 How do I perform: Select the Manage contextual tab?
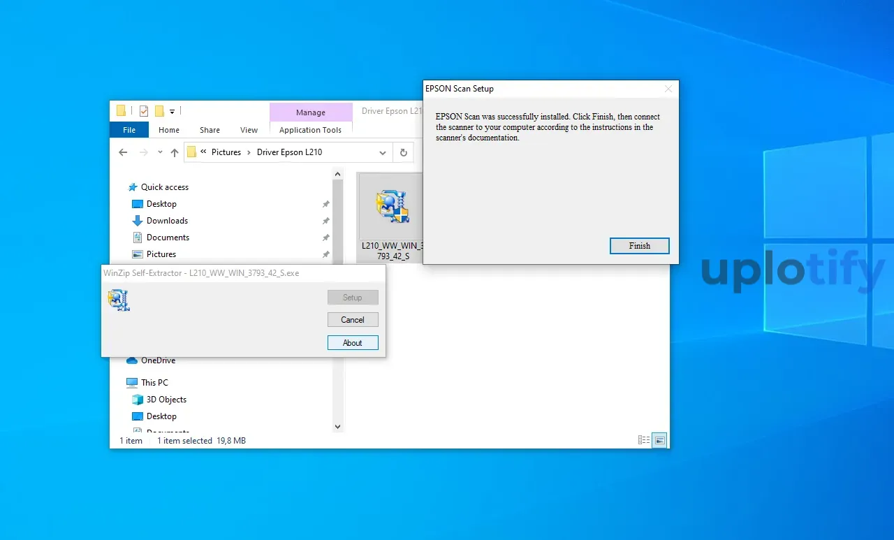[x=311, y=112]
